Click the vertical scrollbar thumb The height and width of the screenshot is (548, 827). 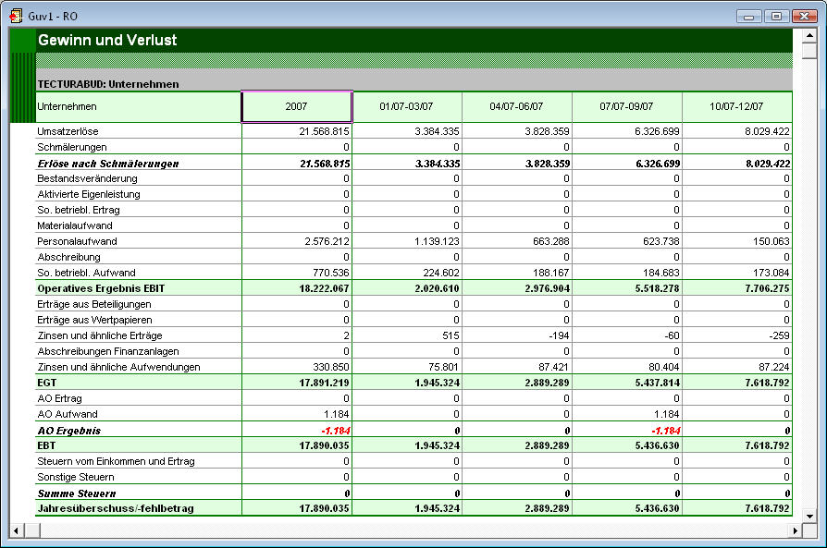pos(808,52)
